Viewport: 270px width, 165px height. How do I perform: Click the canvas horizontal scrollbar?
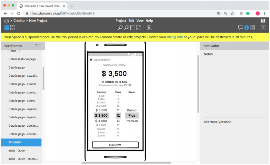tap(126, 163)
